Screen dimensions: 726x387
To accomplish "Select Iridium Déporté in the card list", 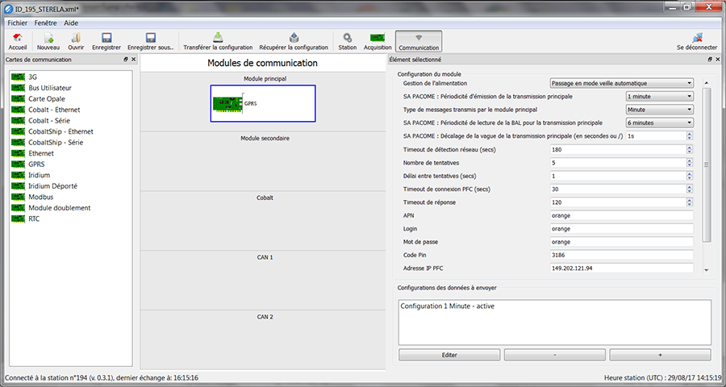I will 53,186.
